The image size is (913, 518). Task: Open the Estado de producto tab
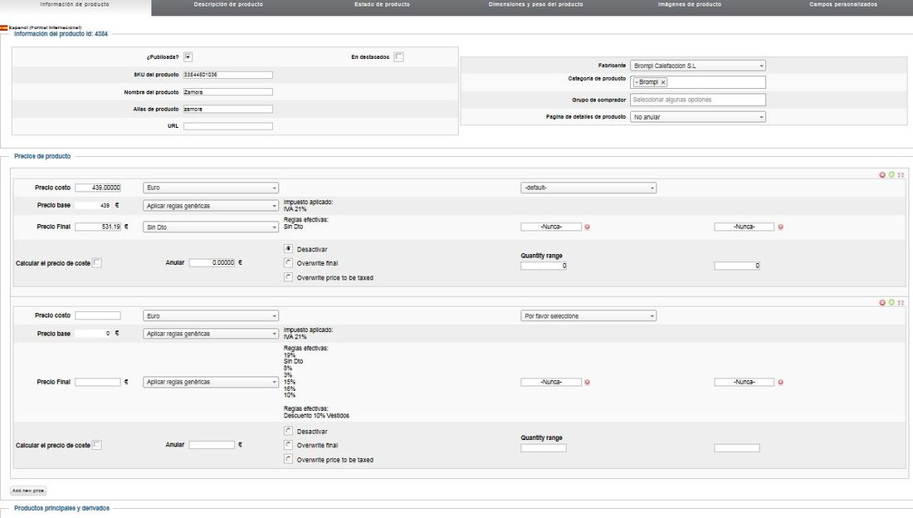(382, 5)
